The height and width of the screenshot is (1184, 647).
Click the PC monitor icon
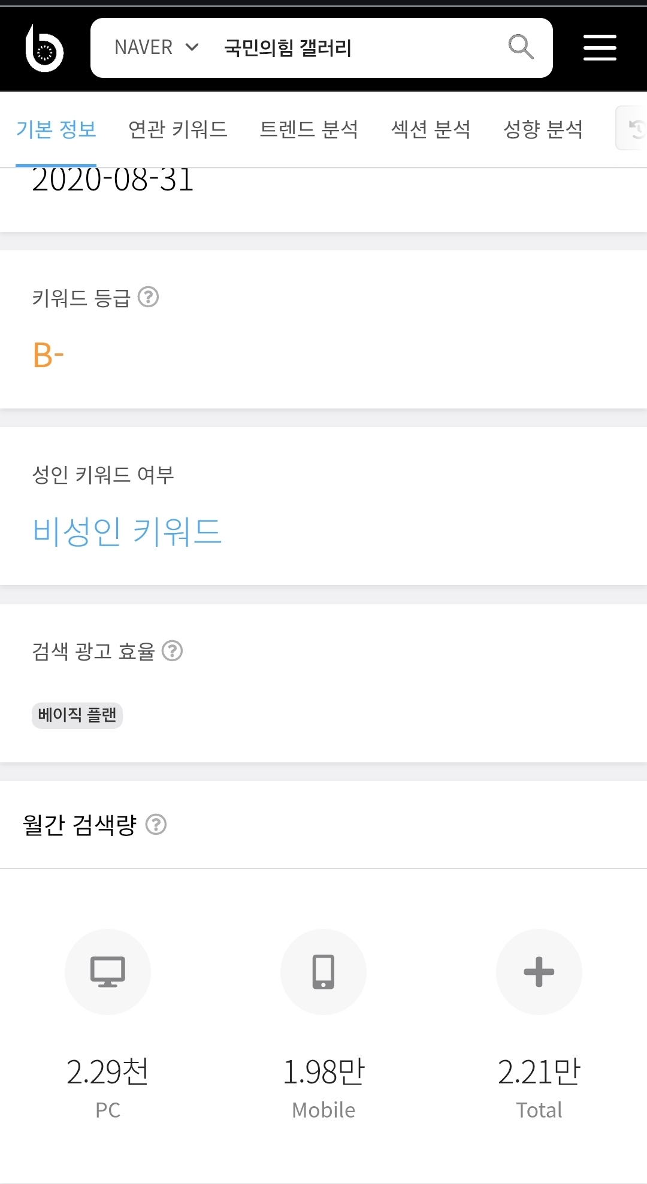[x=108, y=971]
